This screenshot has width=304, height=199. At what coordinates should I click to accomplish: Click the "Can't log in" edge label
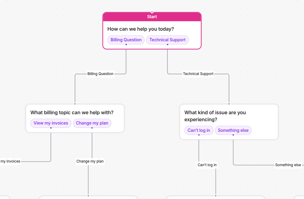pyautogui.click(x=207, y=165)
